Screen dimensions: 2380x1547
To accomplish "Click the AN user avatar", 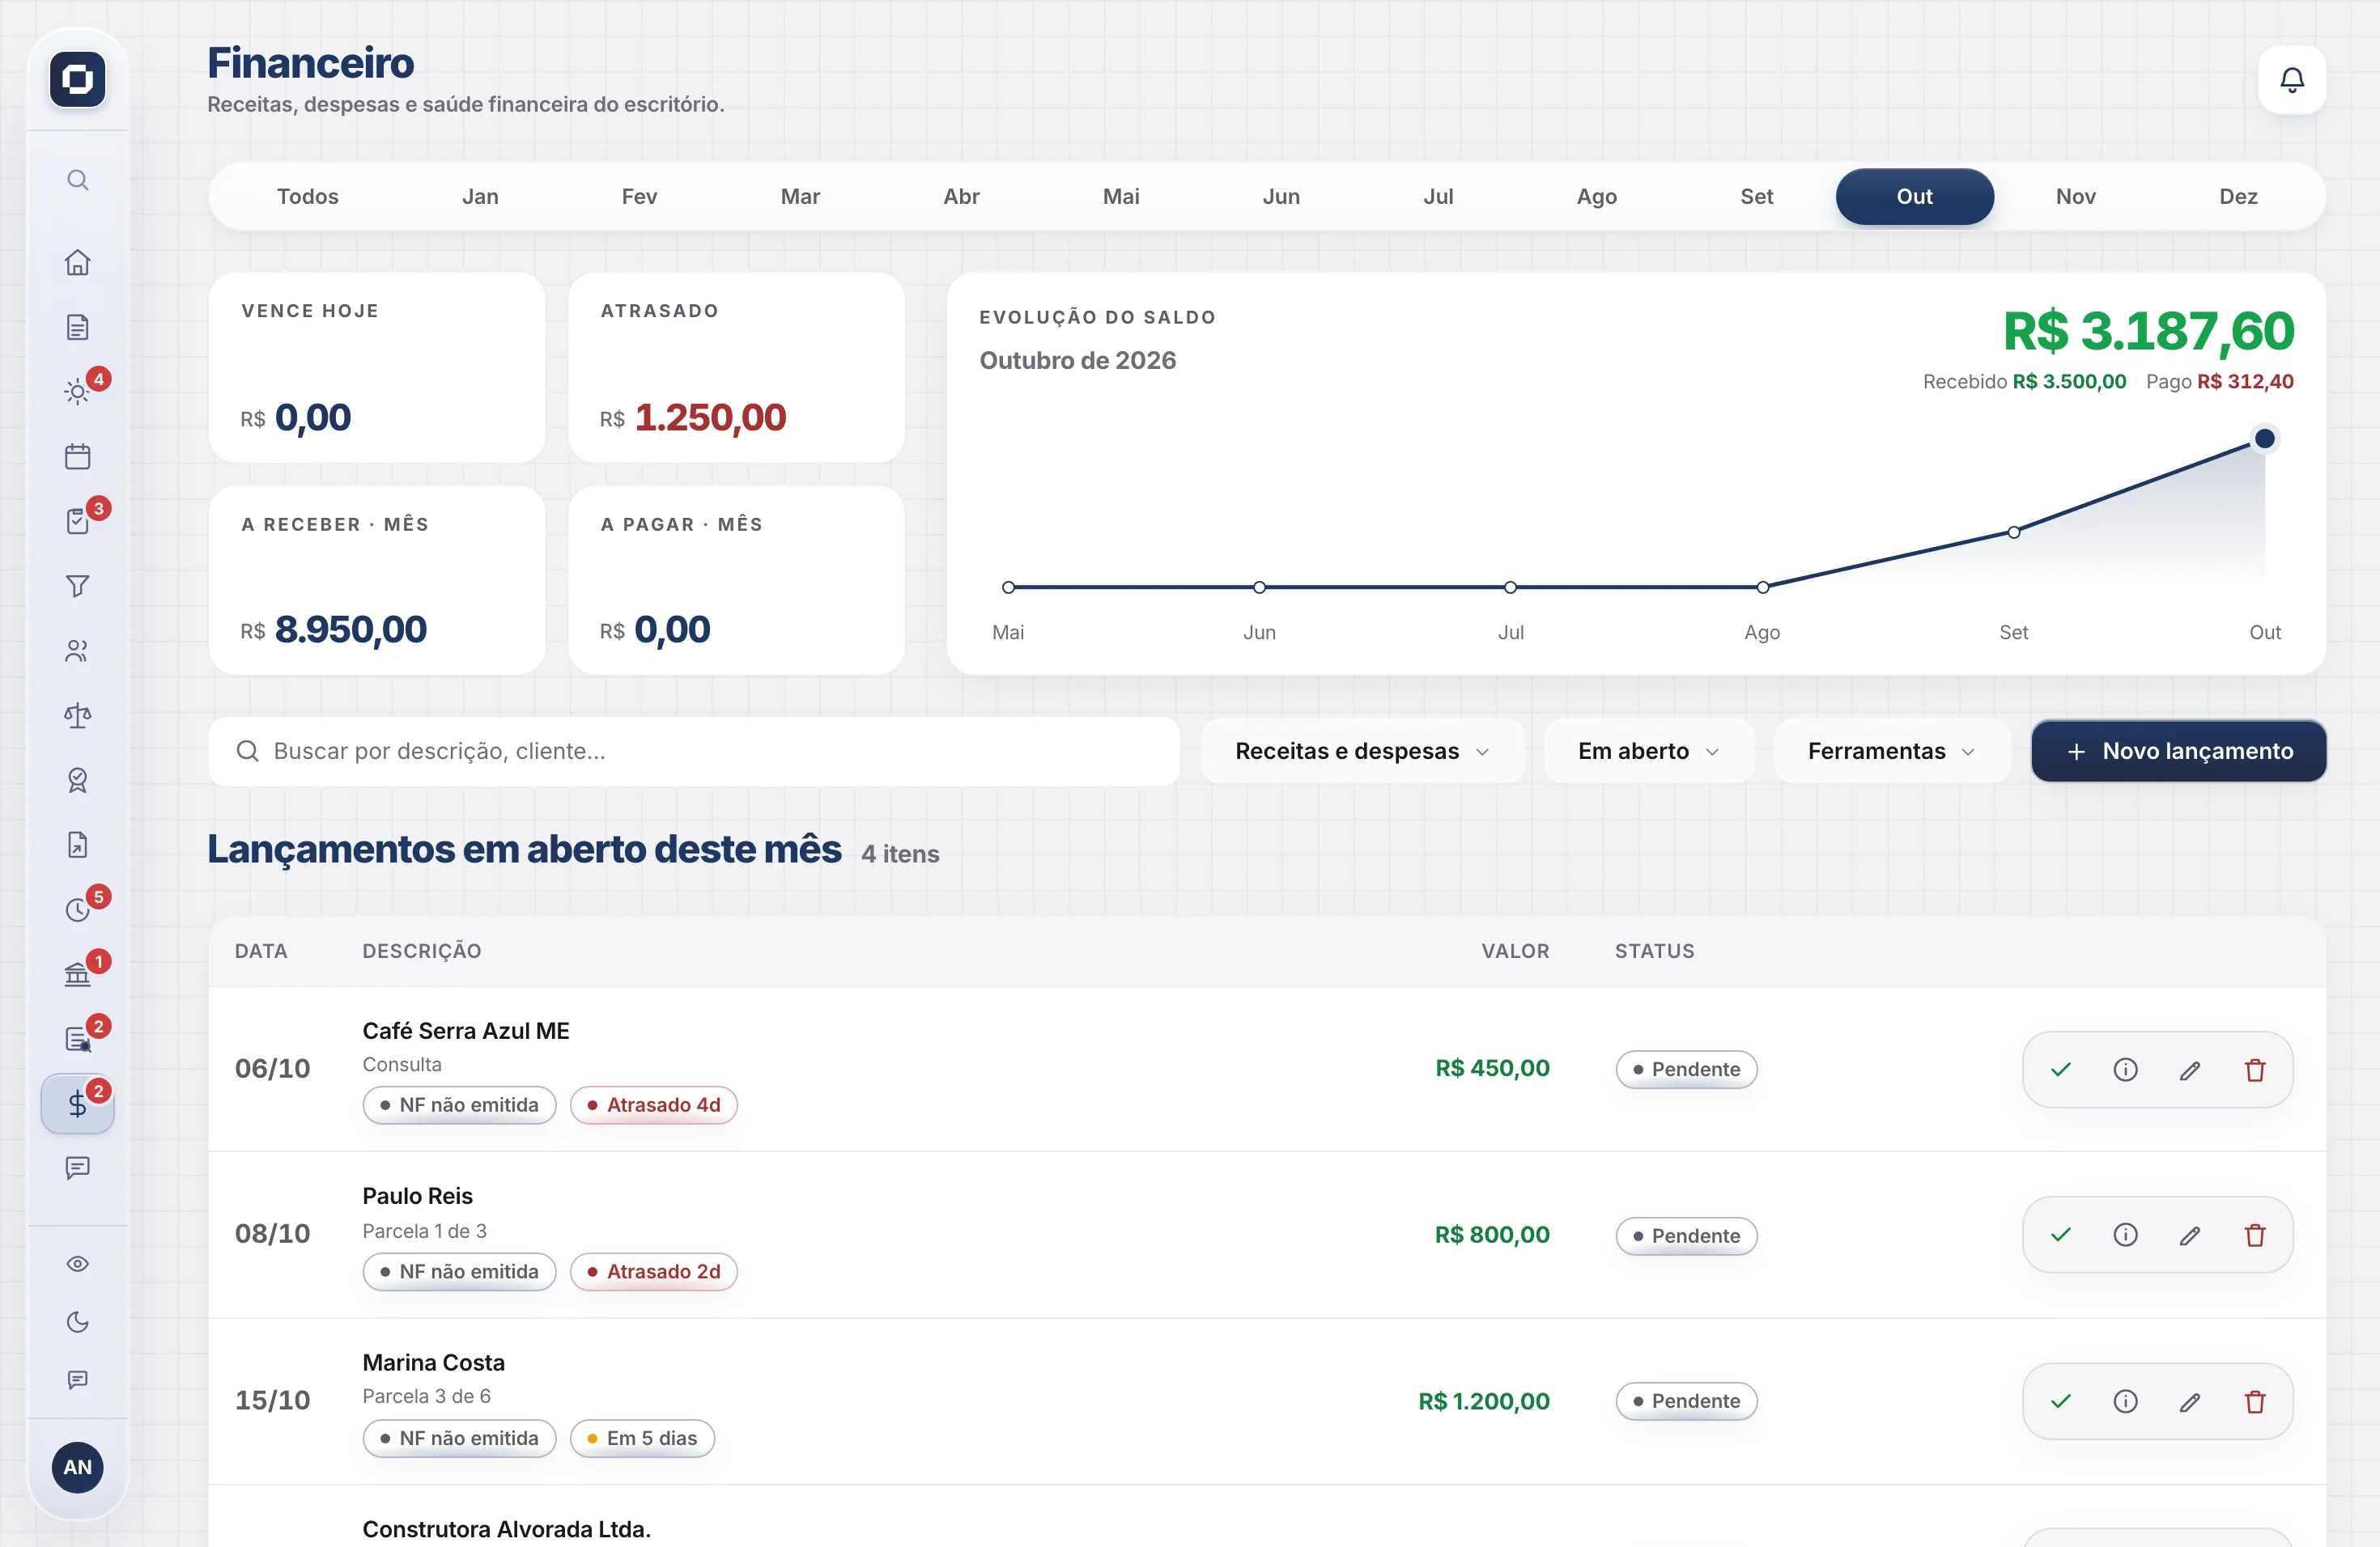I will (77, 1467).
